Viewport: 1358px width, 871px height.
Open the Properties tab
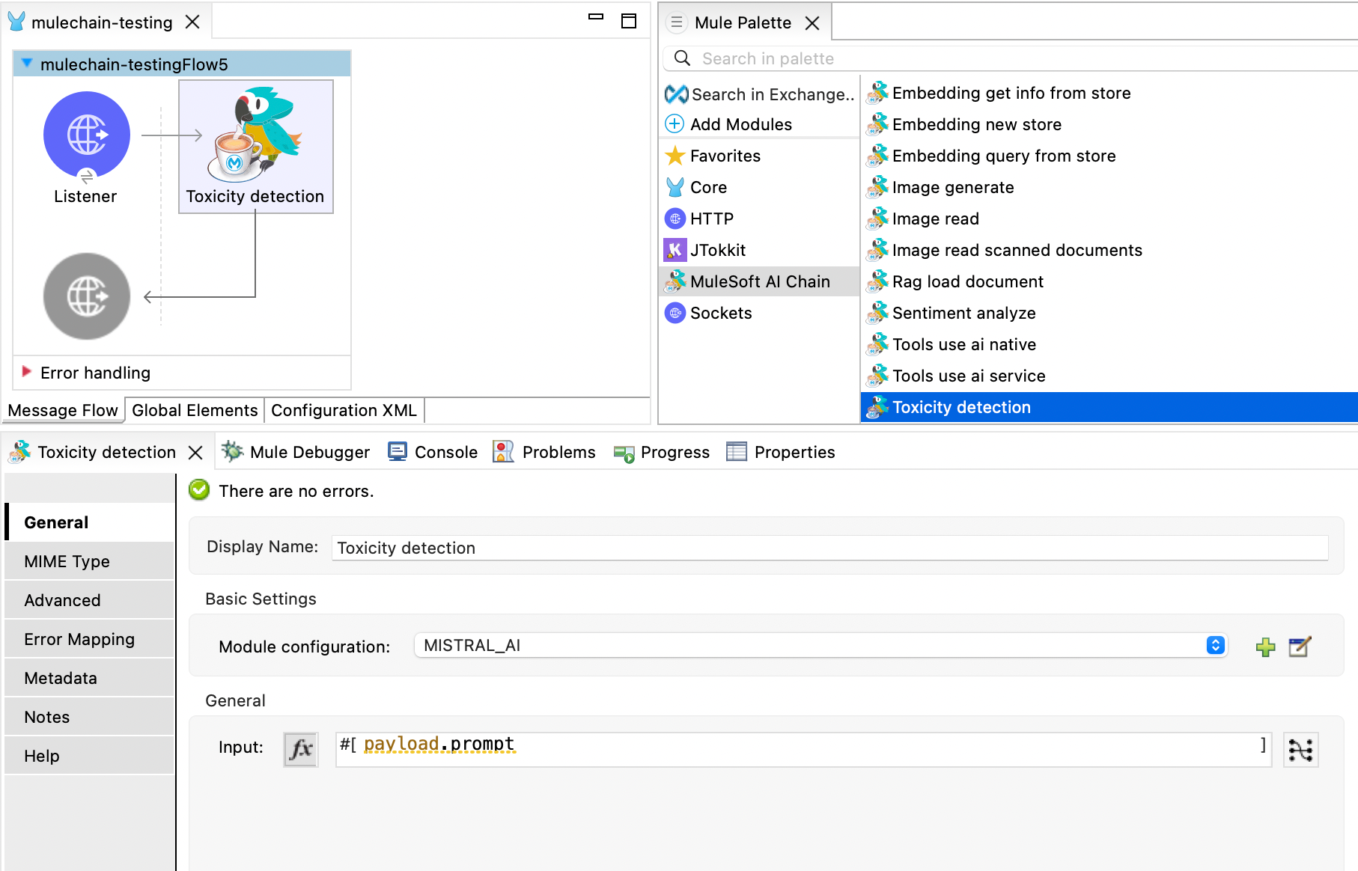(x=781, y=452)
